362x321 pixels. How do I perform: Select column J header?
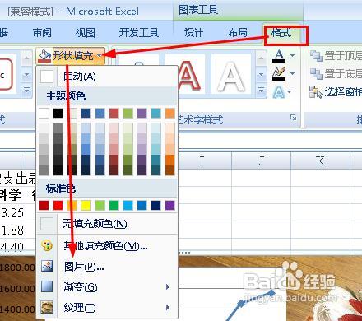coord(261,160)
